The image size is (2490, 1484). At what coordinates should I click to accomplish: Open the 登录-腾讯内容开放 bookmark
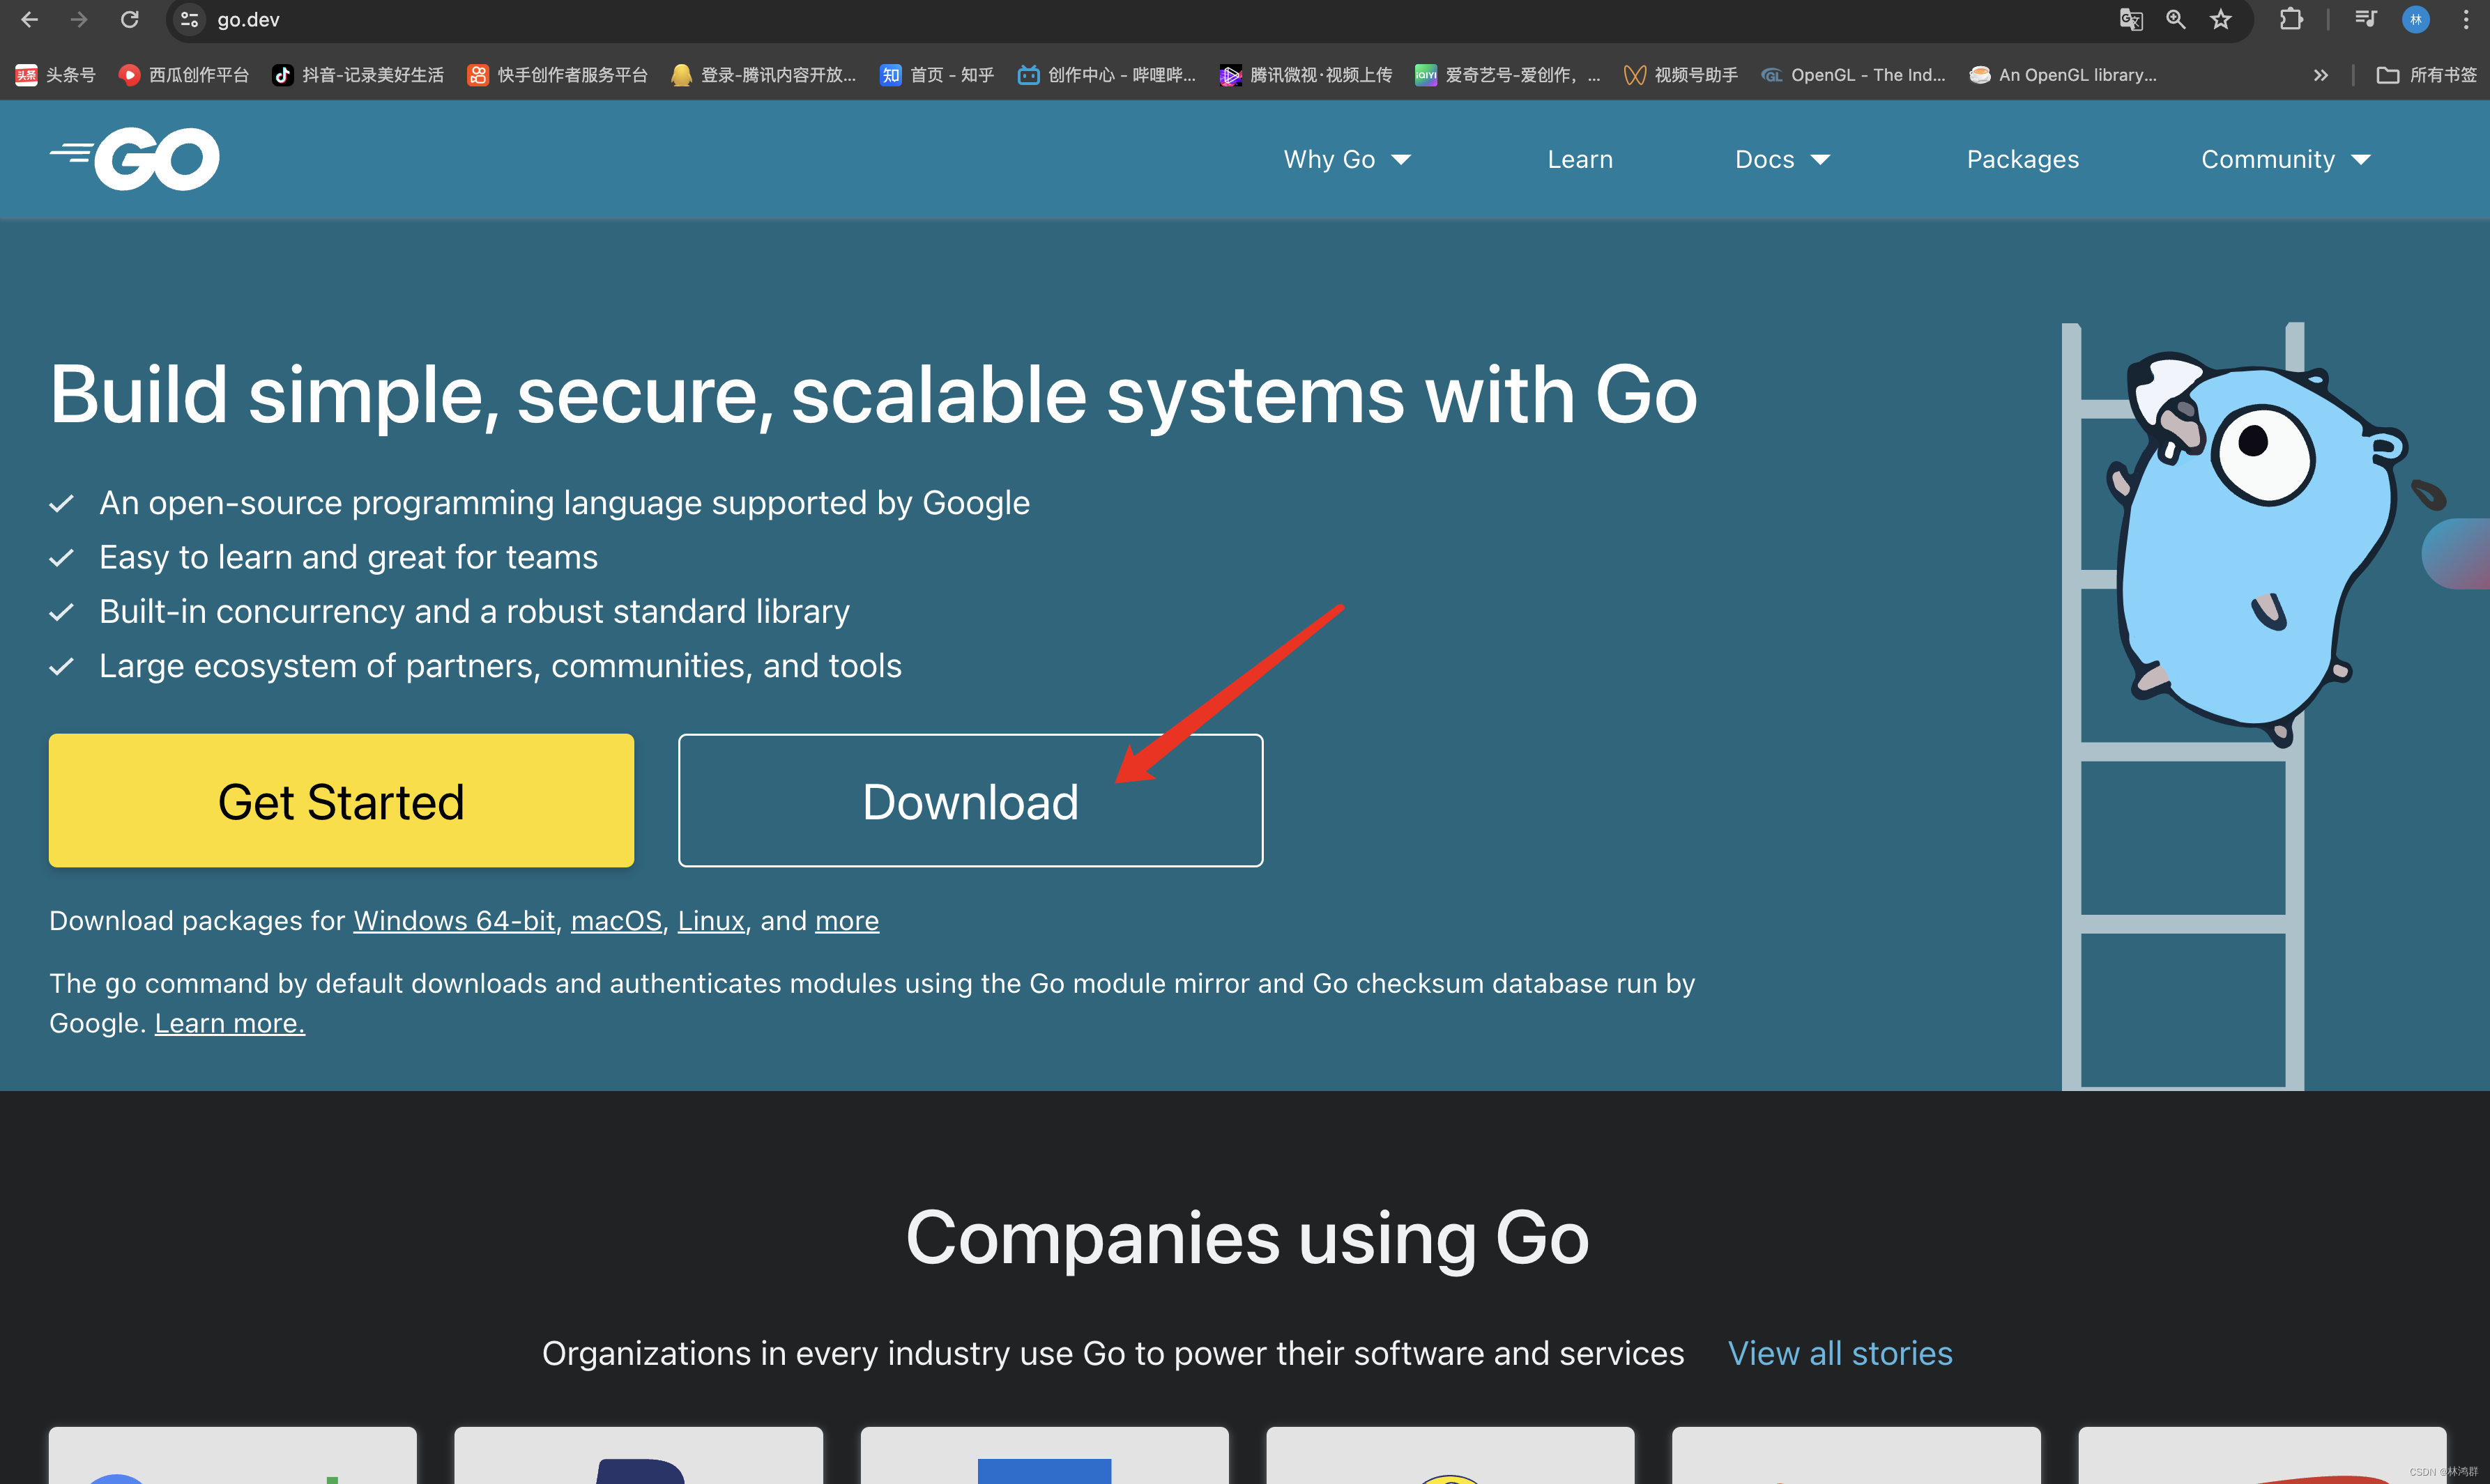point(764,75)
